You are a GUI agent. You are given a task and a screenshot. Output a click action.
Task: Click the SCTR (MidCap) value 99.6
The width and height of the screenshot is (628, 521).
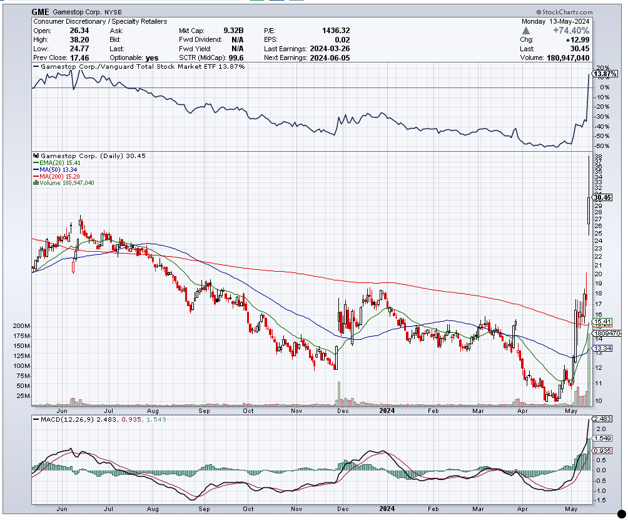pyautogui.click(x=236, y=58)
